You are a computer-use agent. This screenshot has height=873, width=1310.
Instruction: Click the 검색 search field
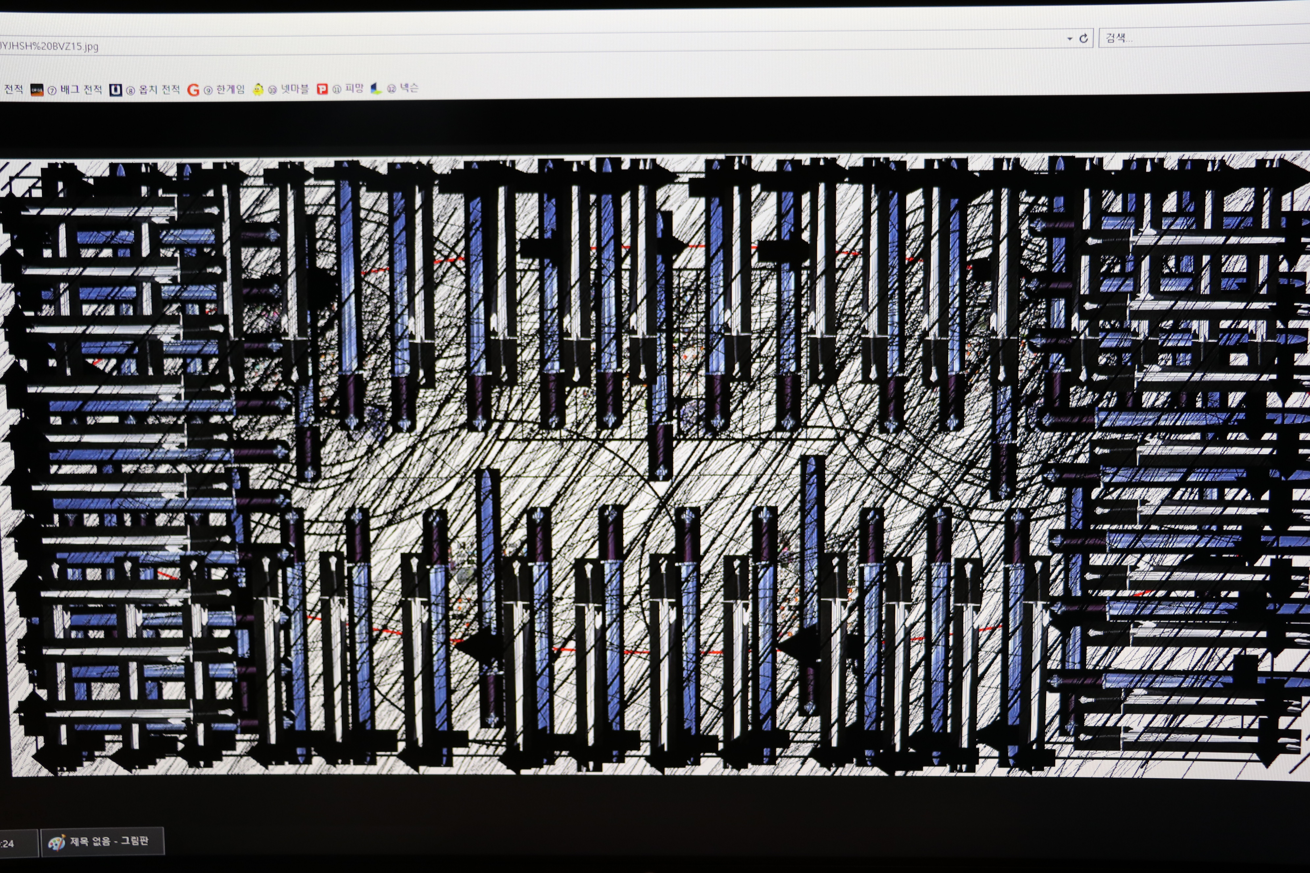(x=1204, y=37)
